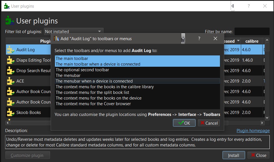Click the book icon in dialog title
The width and height of the screenshot is (274, 162).
(x=56, y=38)
